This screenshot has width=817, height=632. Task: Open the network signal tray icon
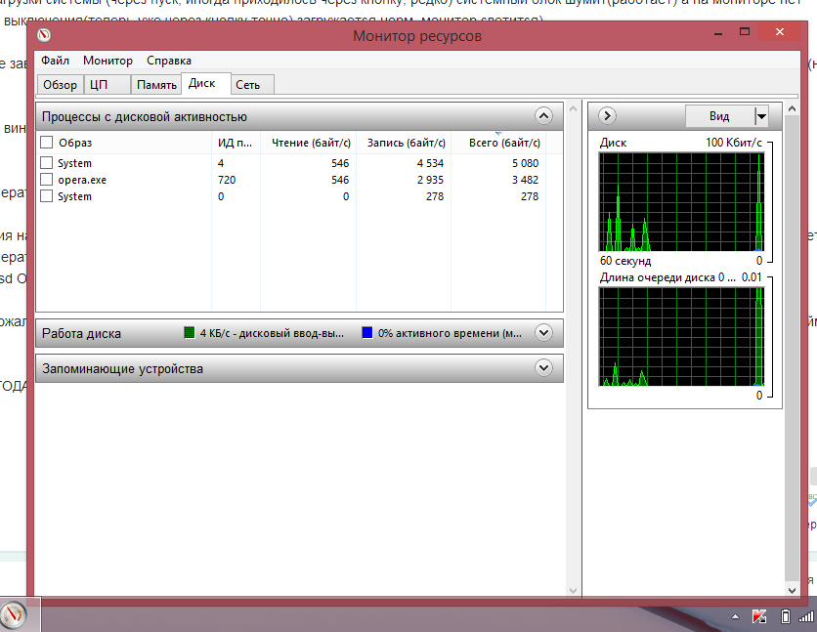coord(806,617)
